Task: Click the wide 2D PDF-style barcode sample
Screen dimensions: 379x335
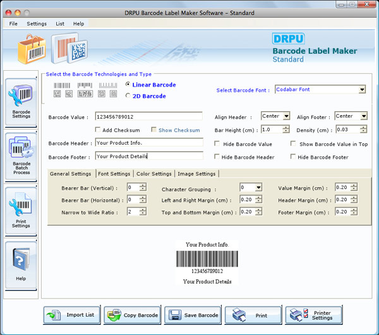Action: [x=85, y=94]
